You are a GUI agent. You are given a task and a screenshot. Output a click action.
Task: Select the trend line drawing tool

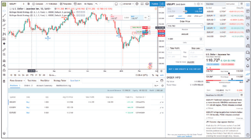(x=4, y=16)
